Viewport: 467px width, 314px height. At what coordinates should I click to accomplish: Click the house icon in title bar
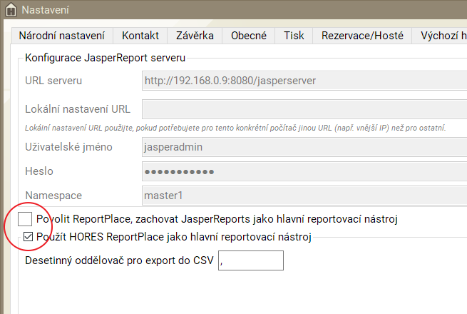pos(10,10)
